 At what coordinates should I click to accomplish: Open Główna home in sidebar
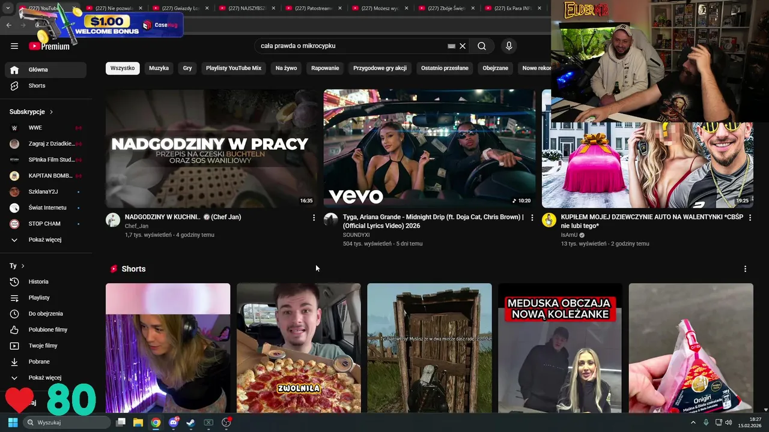pos(46,70)
